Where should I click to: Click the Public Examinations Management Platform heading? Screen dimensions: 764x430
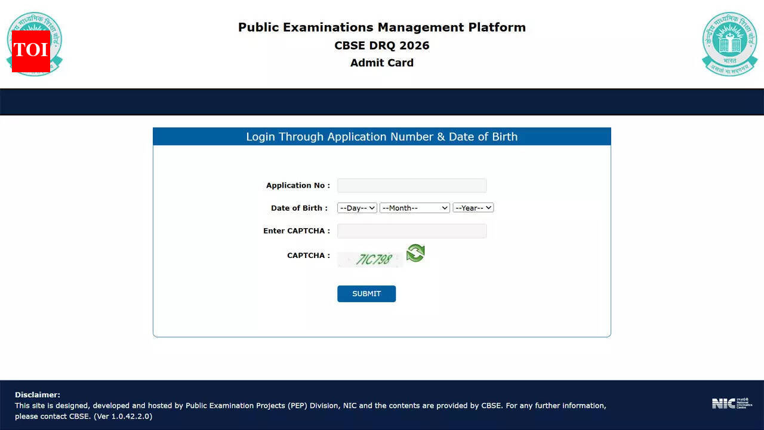tap(381, 27)
